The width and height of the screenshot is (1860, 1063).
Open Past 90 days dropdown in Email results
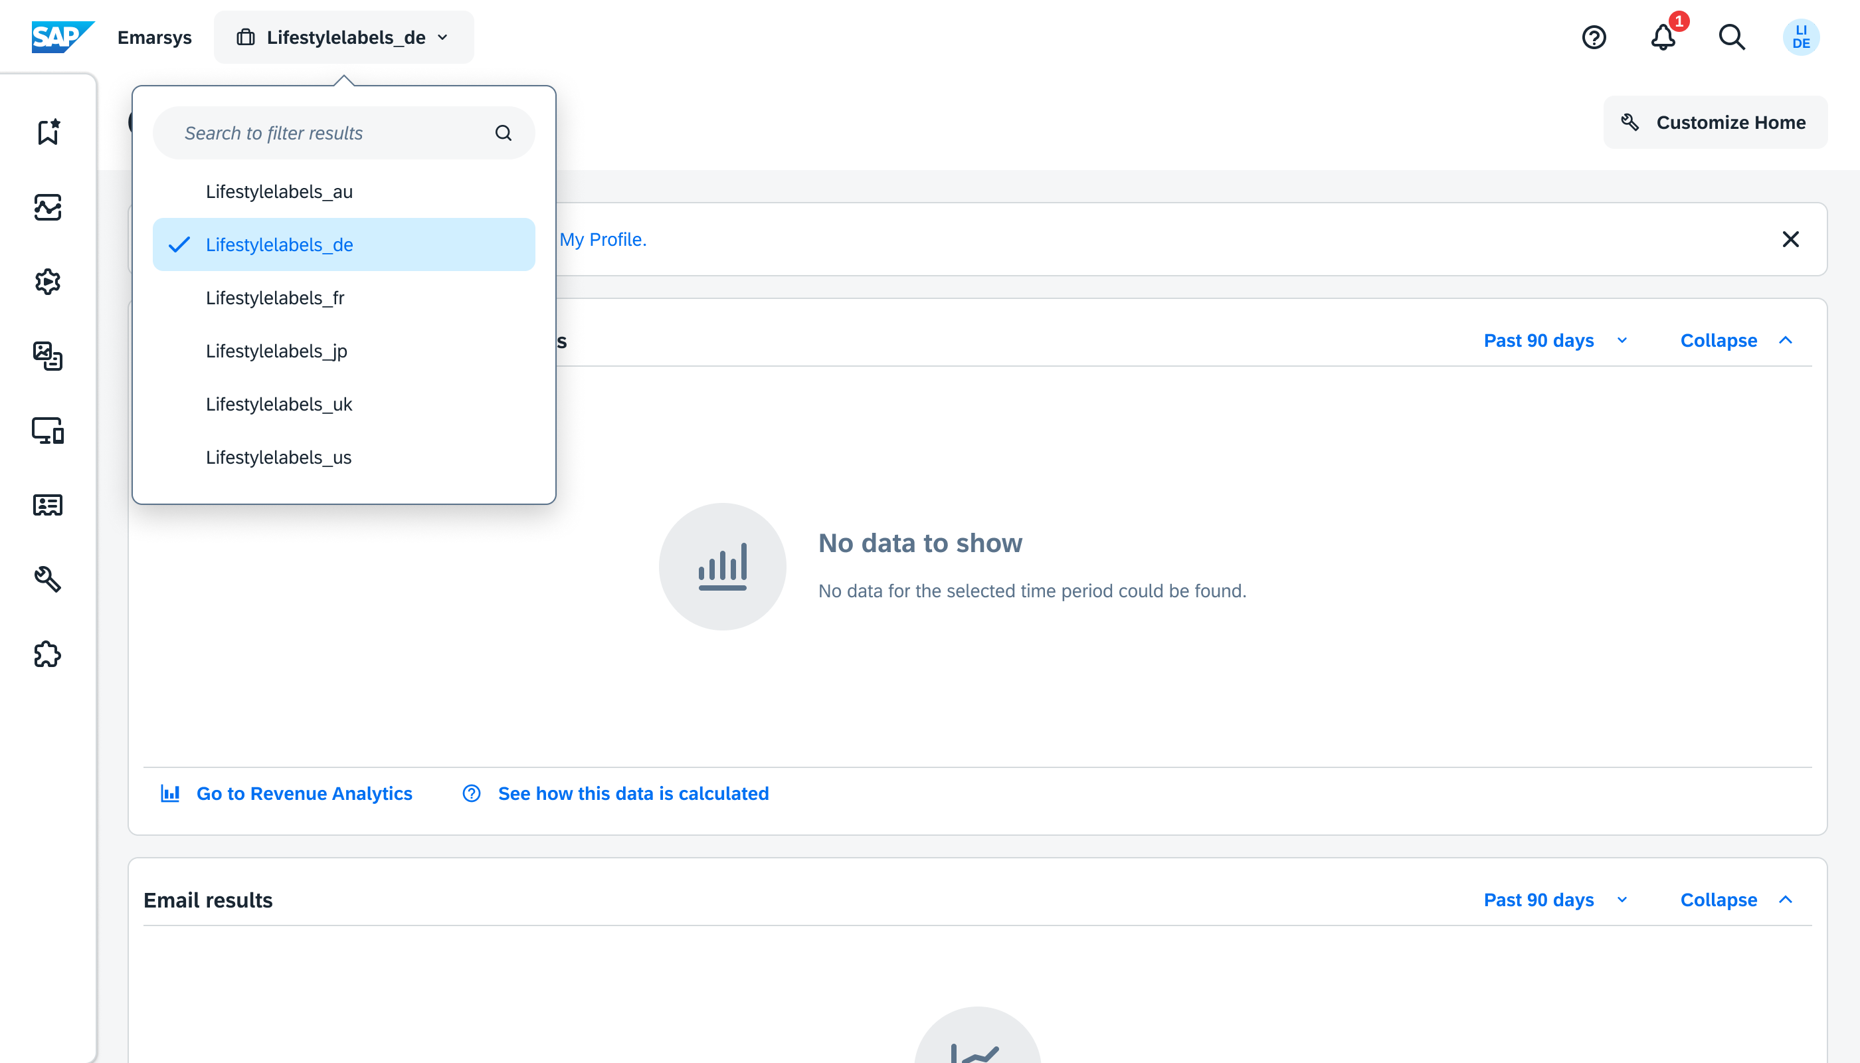(x=1556, y=900)
